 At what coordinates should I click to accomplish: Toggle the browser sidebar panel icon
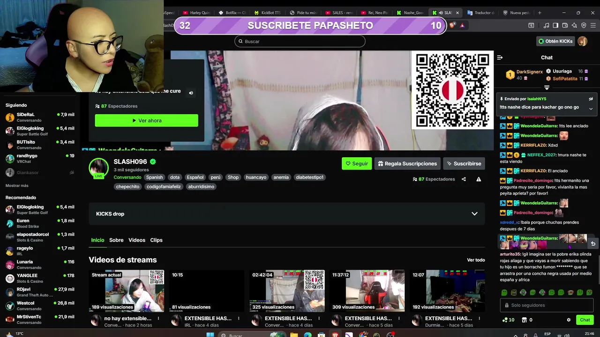pyautogui.click(x=555, y=25)
